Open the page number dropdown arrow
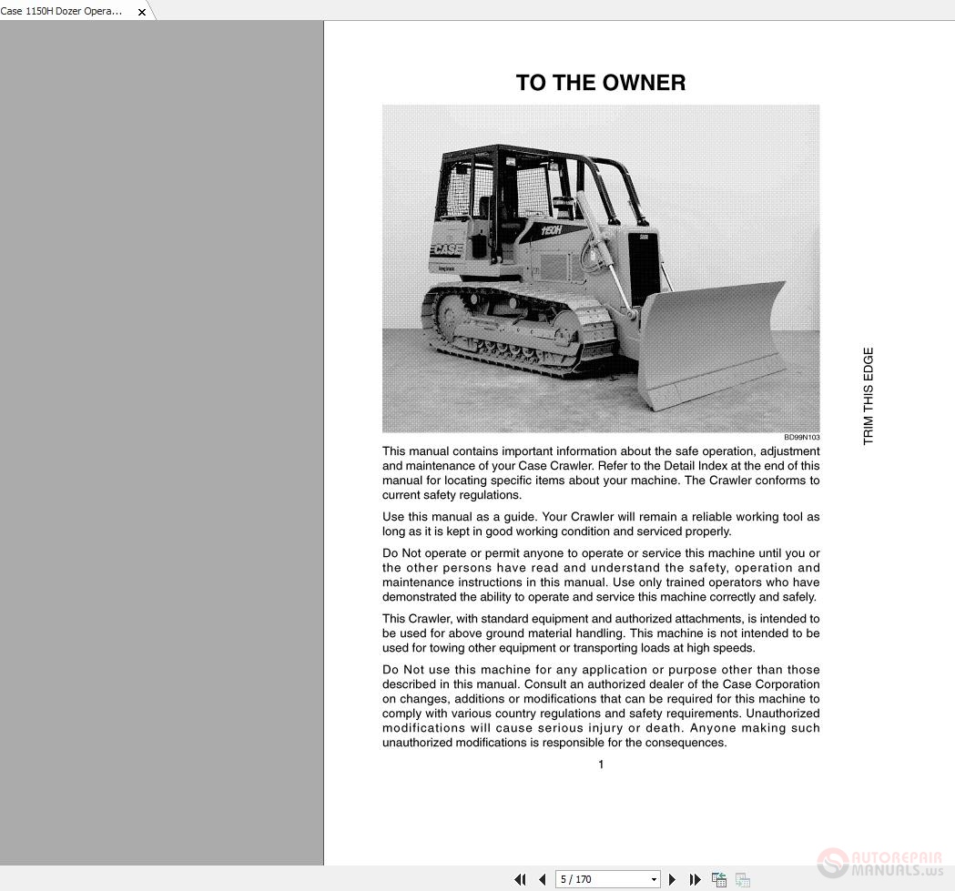 coord(654,879)
